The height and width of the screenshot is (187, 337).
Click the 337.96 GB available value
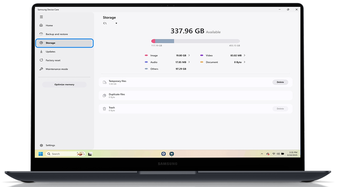pos(187,31)
